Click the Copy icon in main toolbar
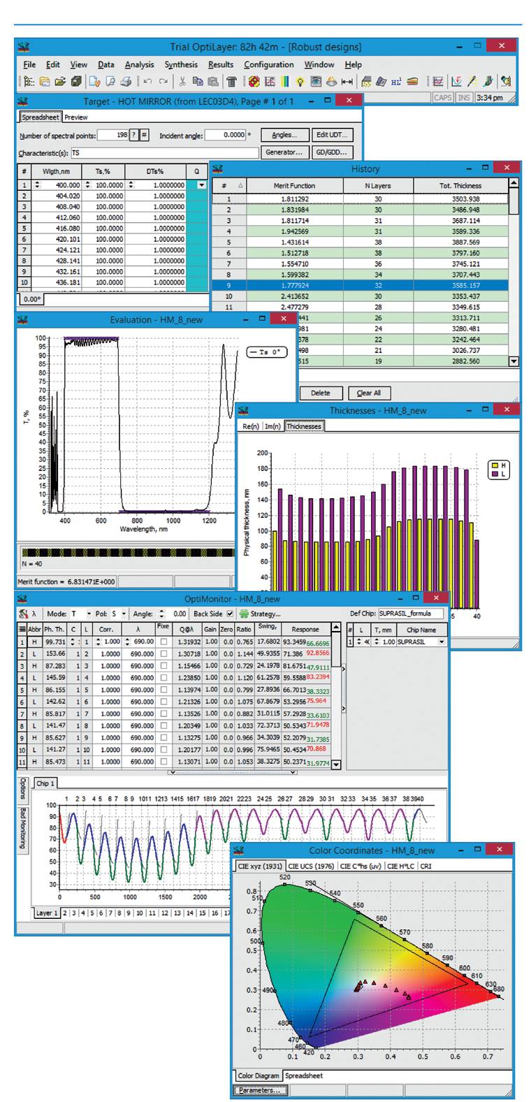Image resolution: width=531 pixels, height=1102 pixels. point(198,82)
